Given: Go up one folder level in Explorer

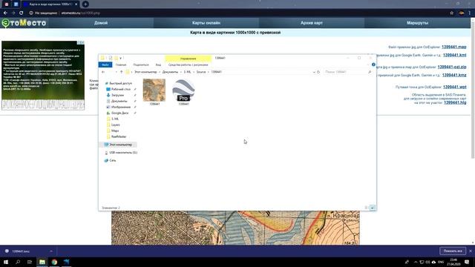Looking at the screenshot, I should point(122,72).
